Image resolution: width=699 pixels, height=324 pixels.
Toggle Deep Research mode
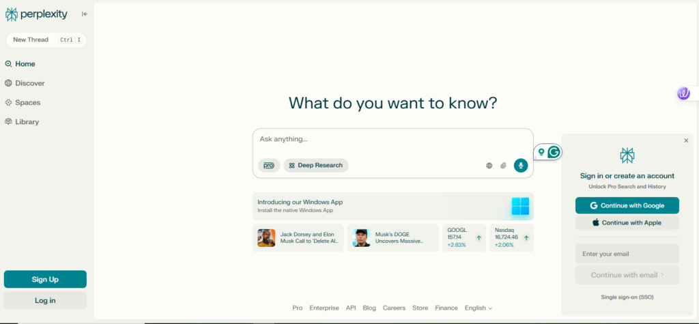(x=316, y=165)
